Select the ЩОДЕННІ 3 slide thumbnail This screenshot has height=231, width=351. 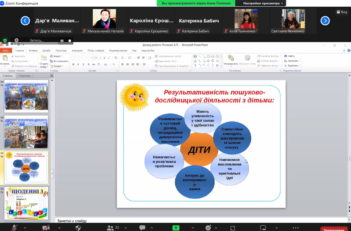tap(26, 203)
